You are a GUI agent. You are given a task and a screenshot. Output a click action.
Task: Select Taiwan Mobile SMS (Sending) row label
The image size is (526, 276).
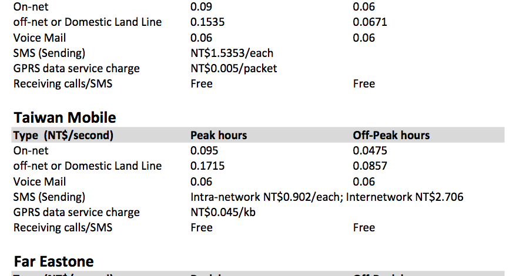pos(49,197)
